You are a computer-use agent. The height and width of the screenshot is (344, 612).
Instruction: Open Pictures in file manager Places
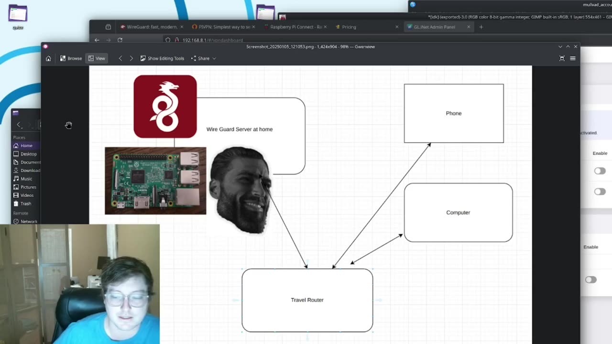click(x=25, y=187)
